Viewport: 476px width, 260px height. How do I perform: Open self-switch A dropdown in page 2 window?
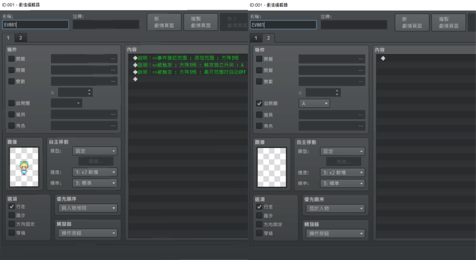coord(314,103)
